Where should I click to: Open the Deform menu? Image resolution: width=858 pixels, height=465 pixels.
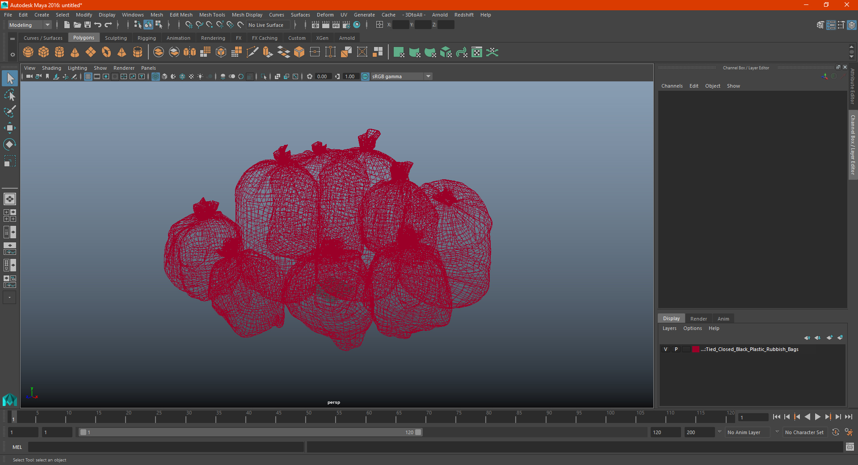coord(325,15)
